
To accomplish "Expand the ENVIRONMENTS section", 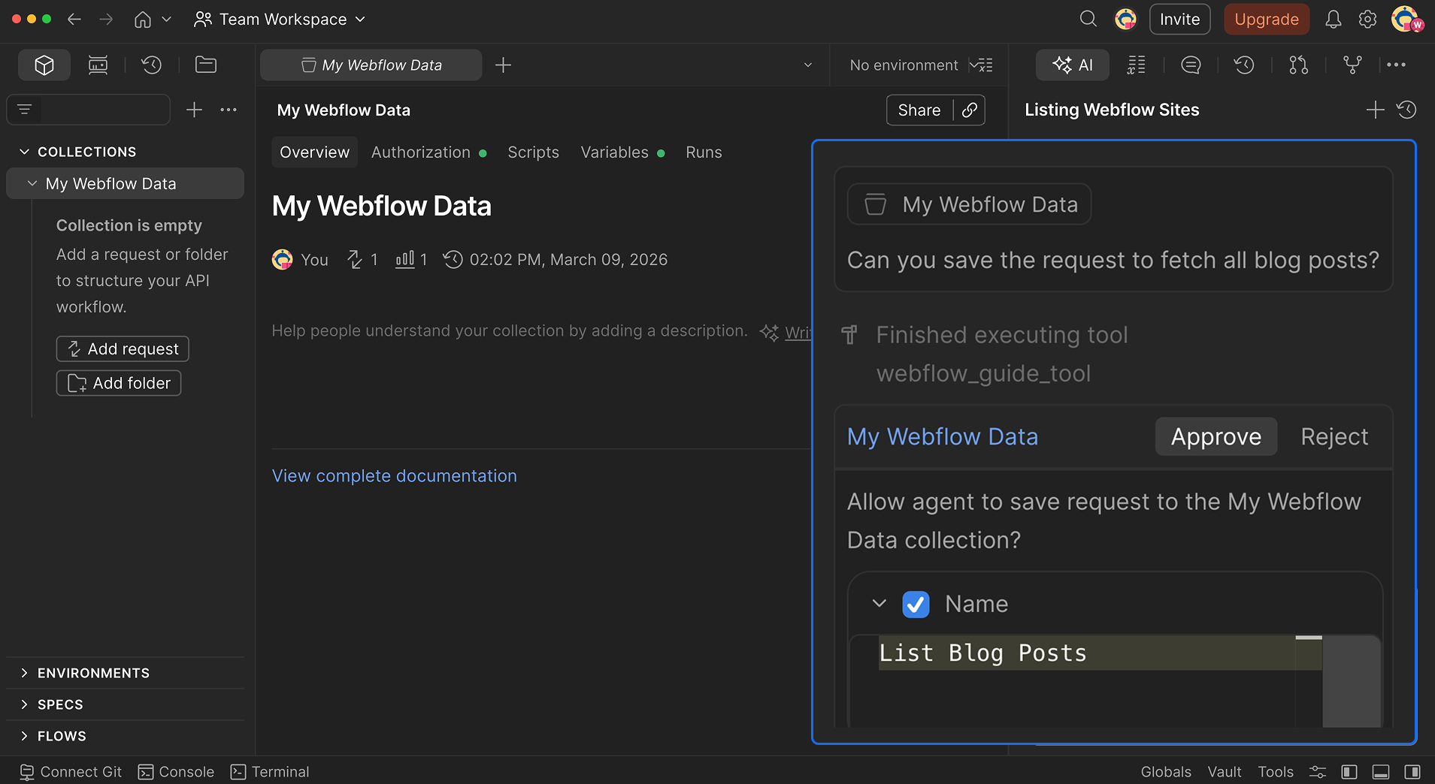I will [24, 673].
